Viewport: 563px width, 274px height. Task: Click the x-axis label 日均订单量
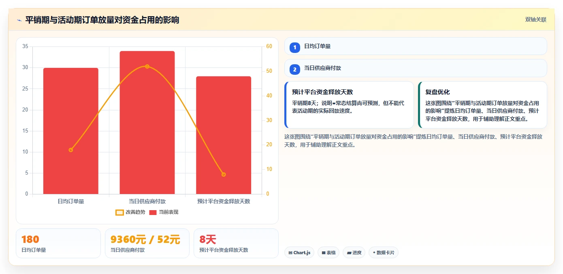point(71,201)
